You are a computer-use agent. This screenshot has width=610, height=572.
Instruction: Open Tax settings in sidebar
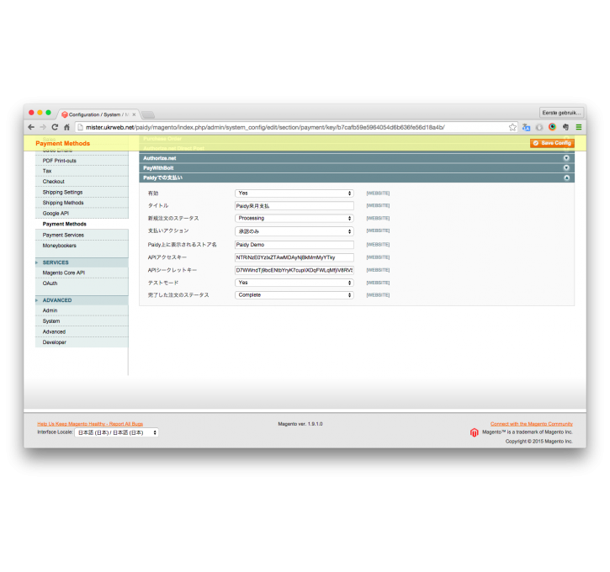pos(82,171)
